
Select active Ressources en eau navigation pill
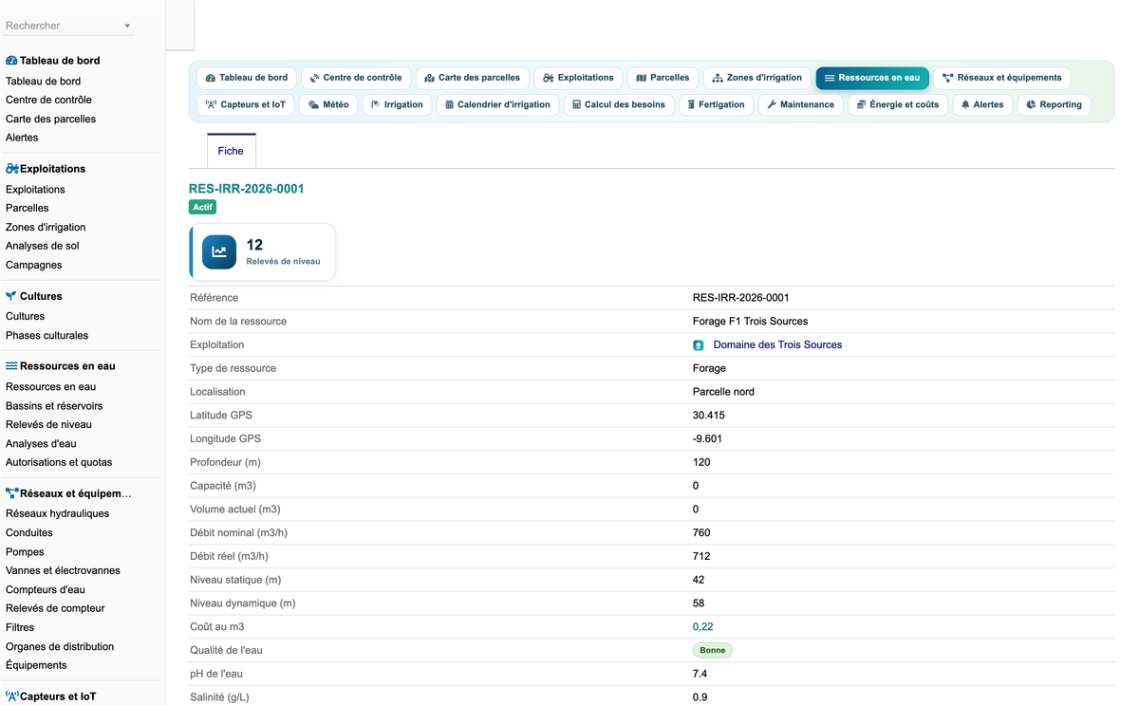(x=872, y=78)
